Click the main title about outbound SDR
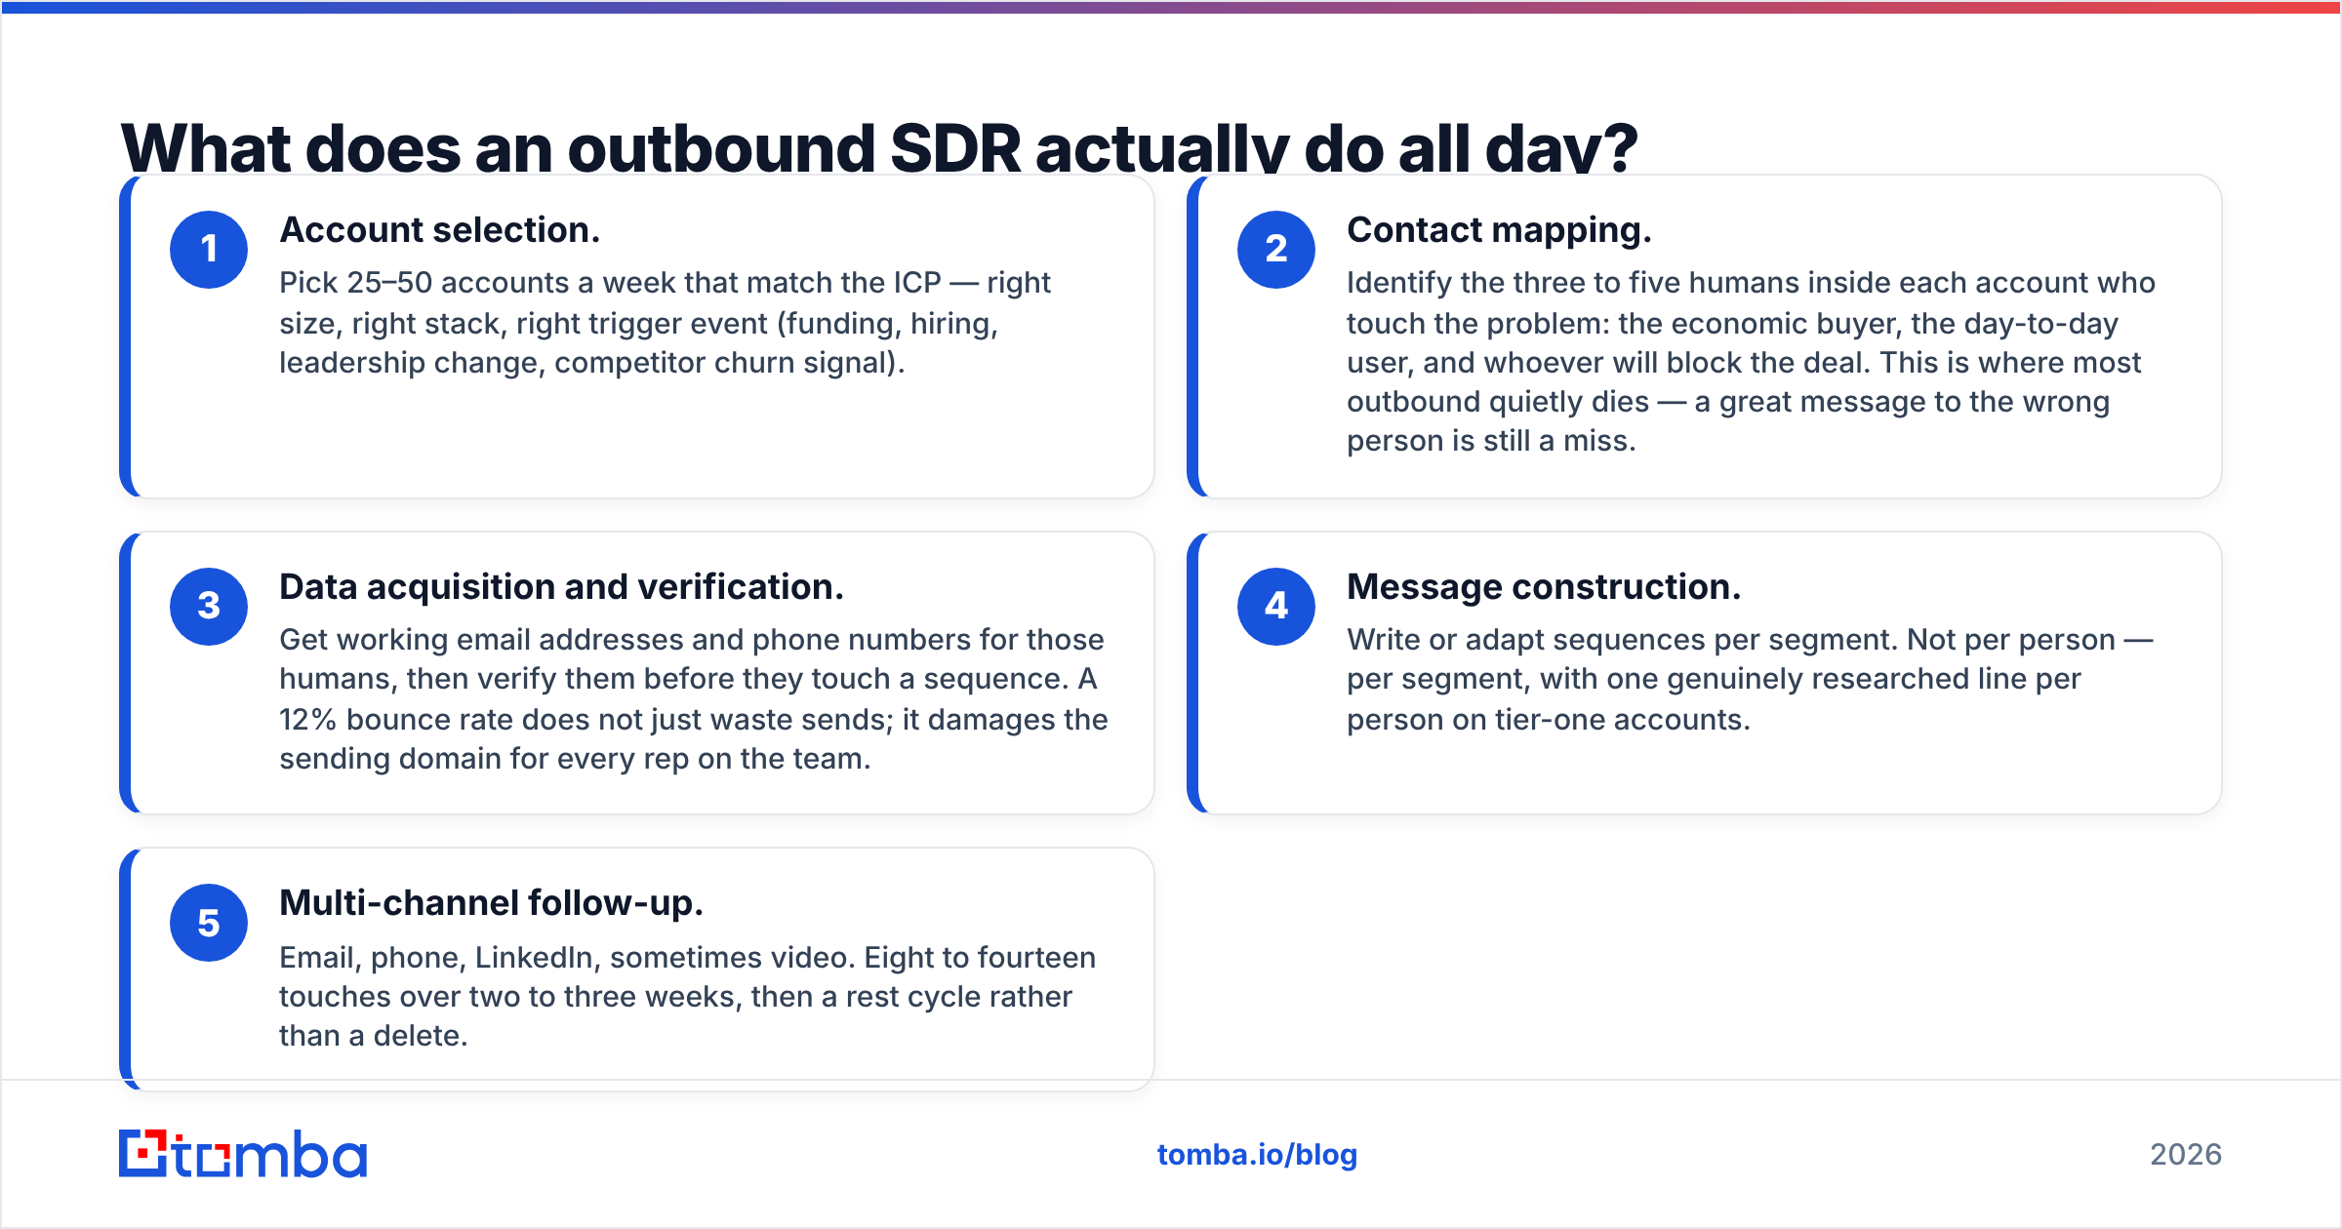This screenshot has width=2342, height=1229. pyautogui.click(x=878, y=147)
